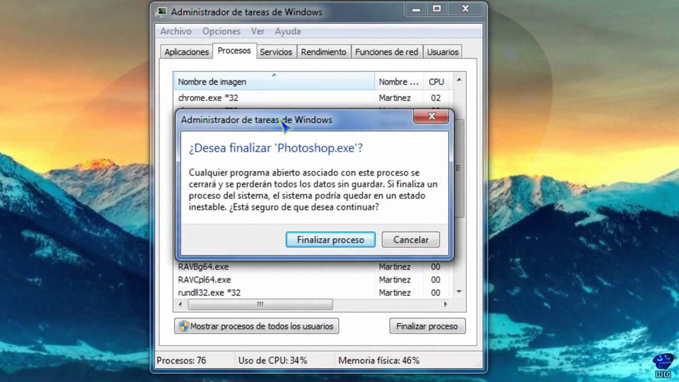Open the Usuarios tab
The width and height of the screenshot is (679, 382).
(x=442, y=52)
